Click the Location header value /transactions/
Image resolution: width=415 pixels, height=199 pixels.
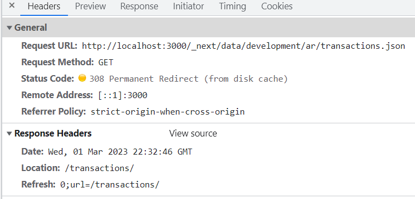point(100,168)
